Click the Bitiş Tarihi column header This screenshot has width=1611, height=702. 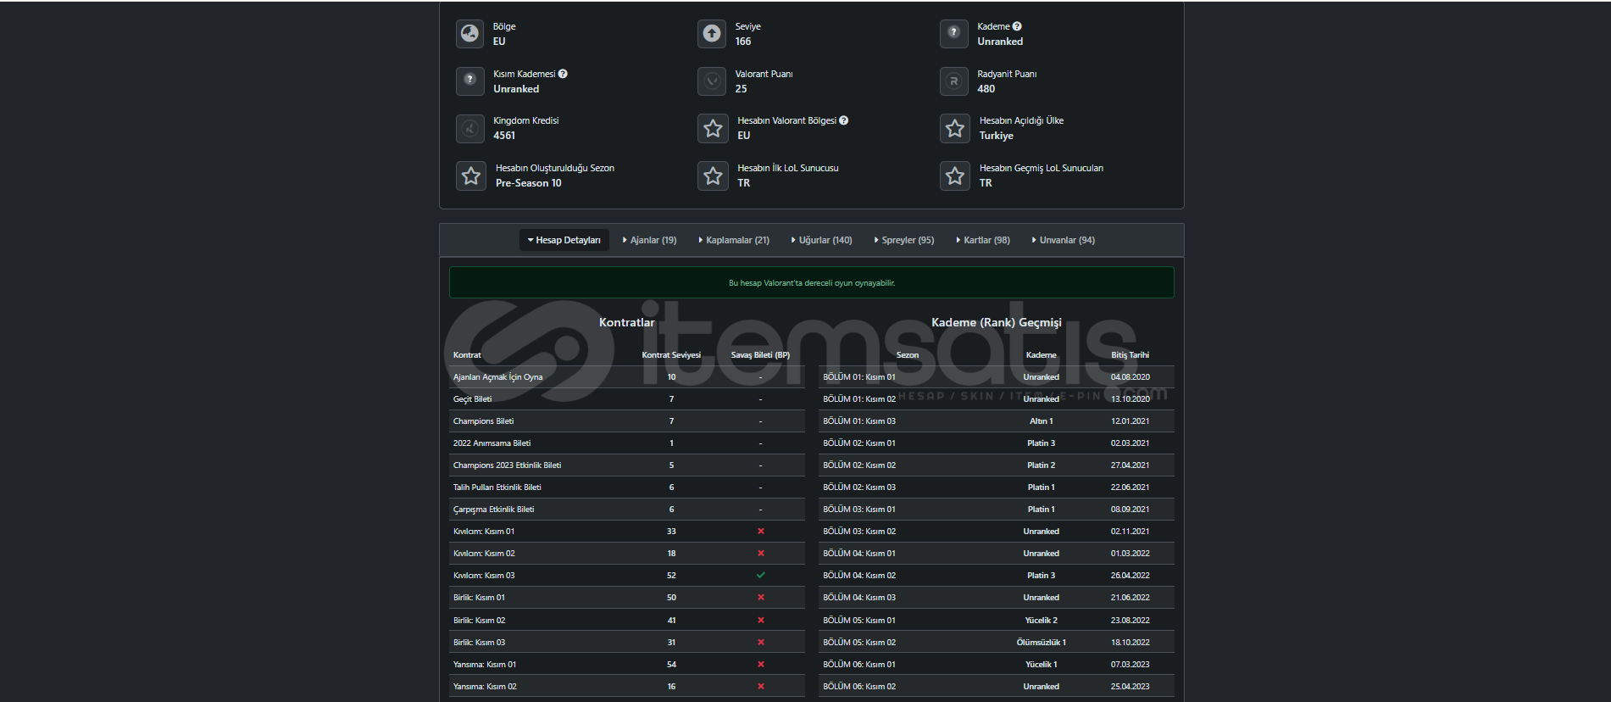[x=1130, y=355]
